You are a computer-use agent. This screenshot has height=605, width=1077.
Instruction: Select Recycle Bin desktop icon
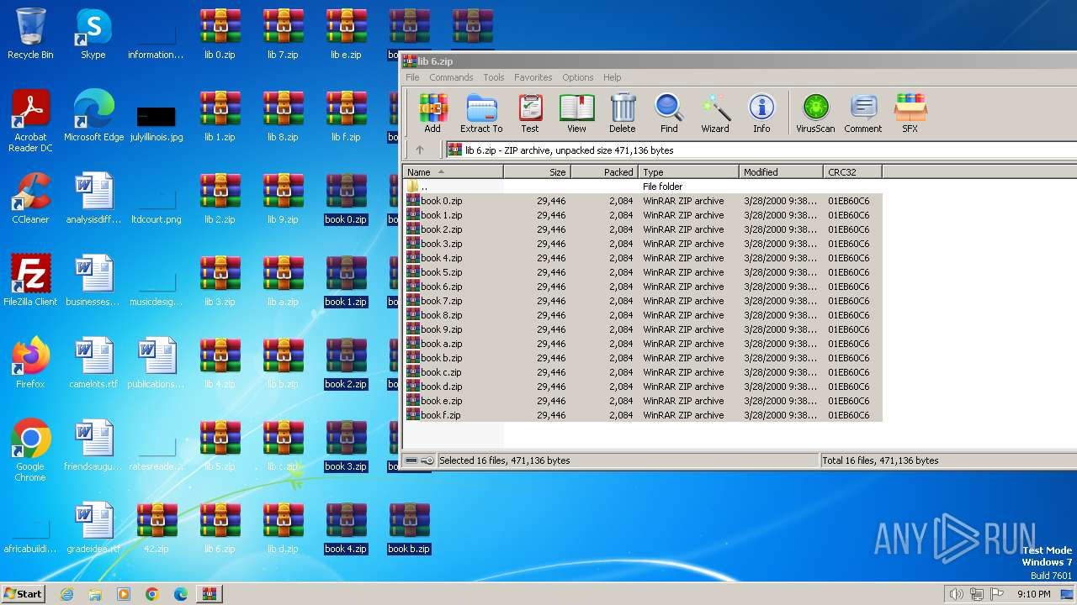pyautogui.click(x=30, y=34)
